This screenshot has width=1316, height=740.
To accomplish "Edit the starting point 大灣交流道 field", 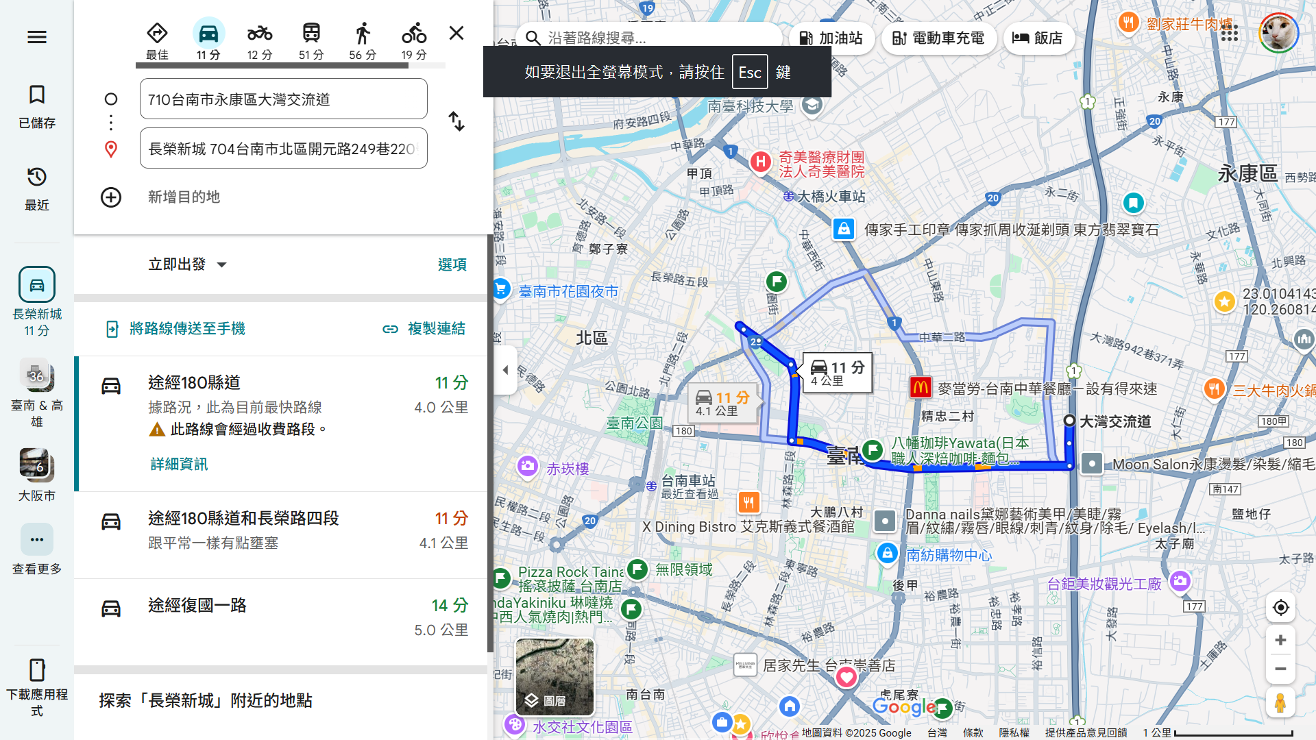I will [x=284, y=99].
